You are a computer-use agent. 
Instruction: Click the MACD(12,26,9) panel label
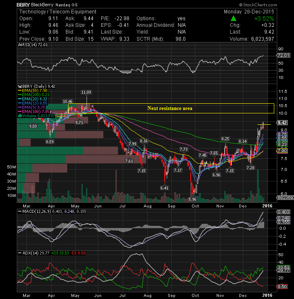coord(37,212)
